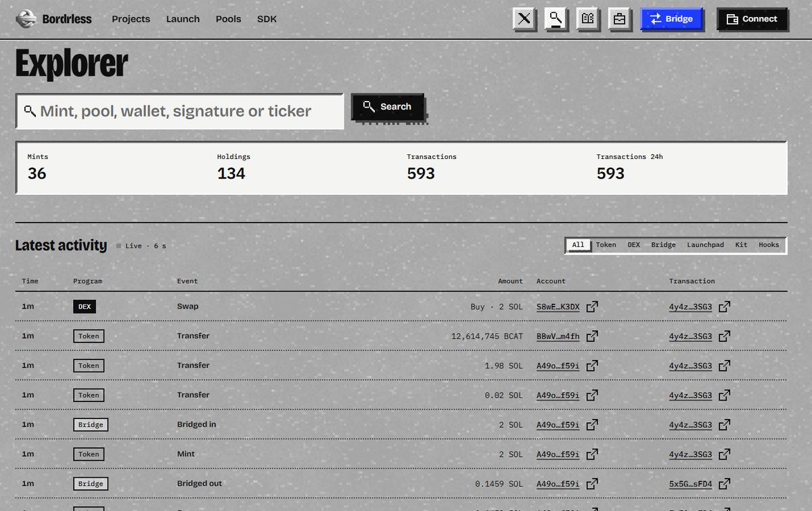Filter latest activity by Token

(x=606, y=245)
